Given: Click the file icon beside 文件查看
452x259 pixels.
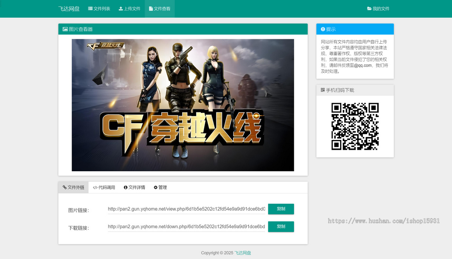Looking at the screenshot, I should (x=151, y=9).
